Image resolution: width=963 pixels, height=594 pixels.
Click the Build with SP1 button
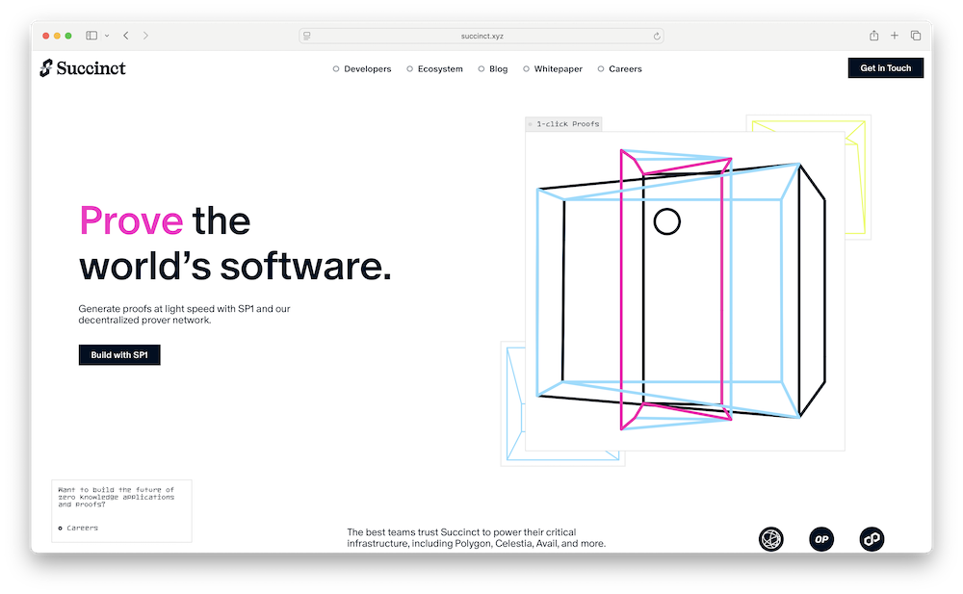(x=119, y=355)
